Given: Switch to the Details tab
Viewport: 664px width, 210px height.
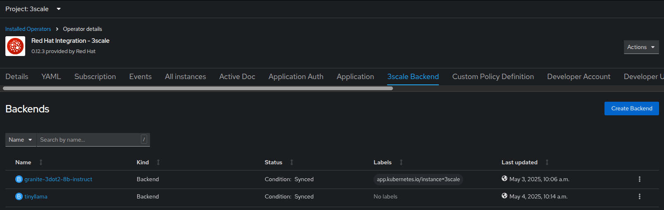Looking at the screenshot, I should tap(17, 77).
